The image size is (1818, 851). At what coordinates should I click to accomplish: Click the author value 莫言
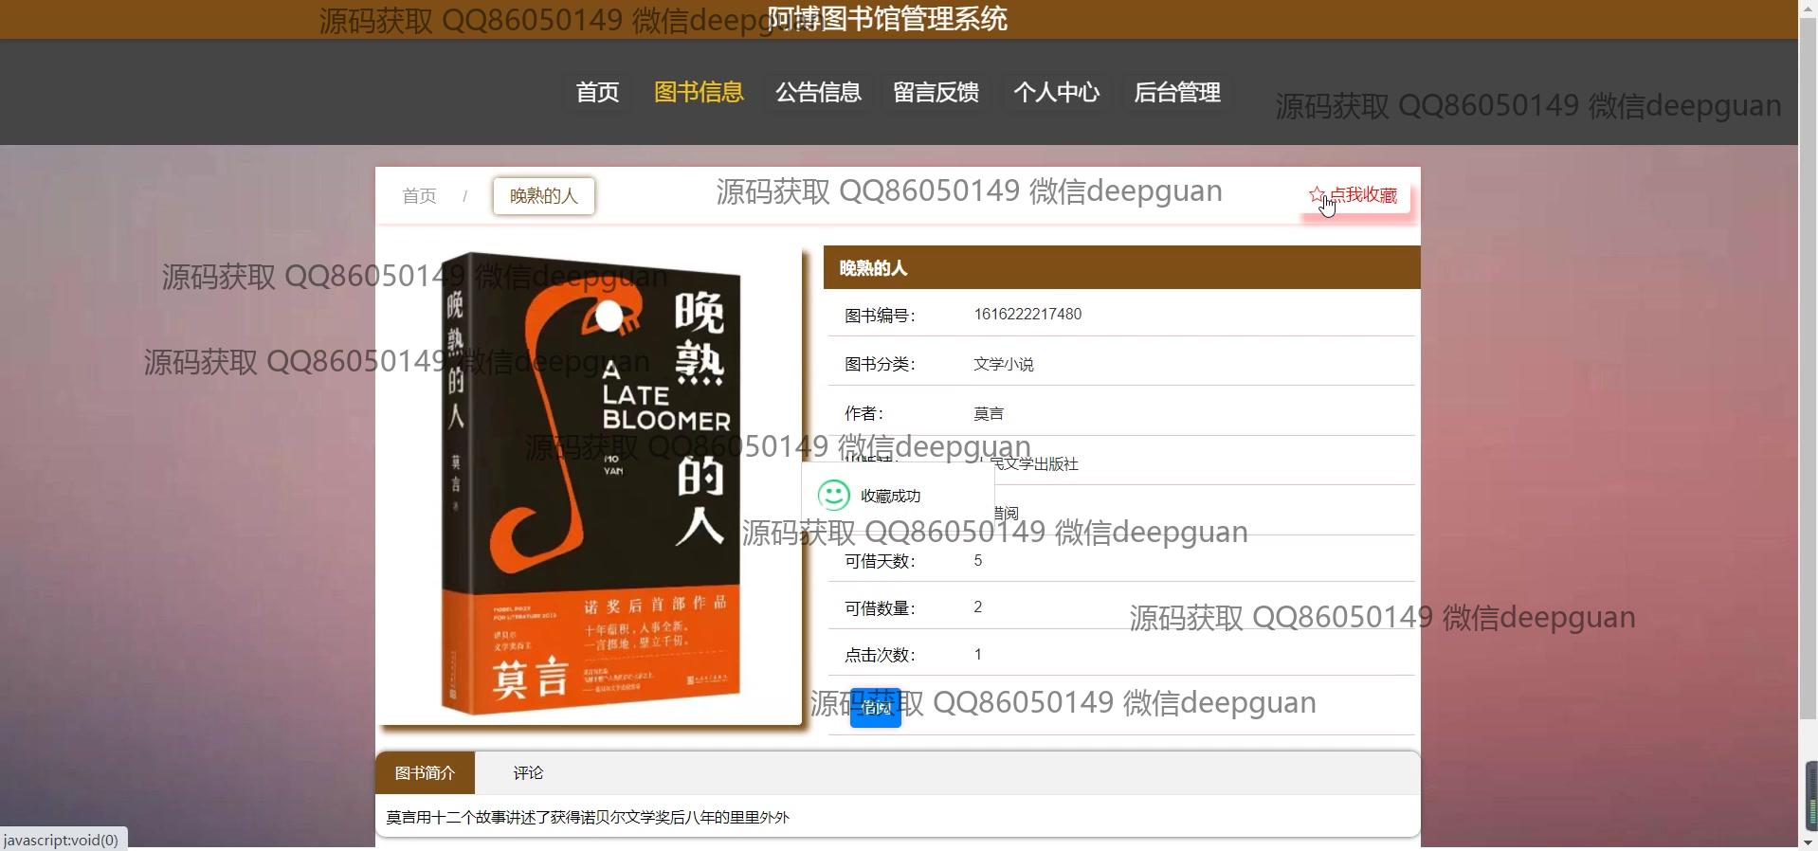pyautogui.click(x=988, y=414)
